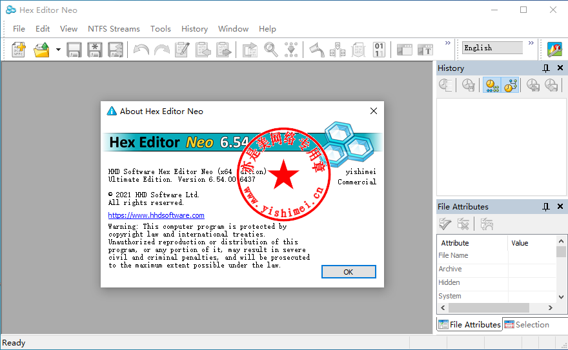Viewport: 568px width, 350px height.
Task: Click the text pane T toolbar icon
Action: coord(425,50)
